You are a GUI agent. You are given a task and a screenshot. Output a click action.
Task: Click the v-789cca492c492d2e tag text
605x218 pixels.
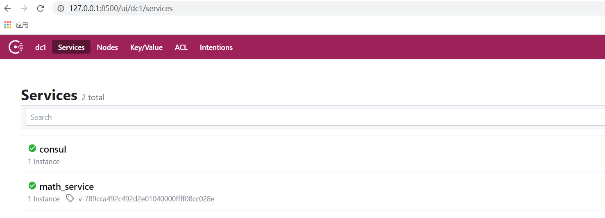(x=146, y=199)
